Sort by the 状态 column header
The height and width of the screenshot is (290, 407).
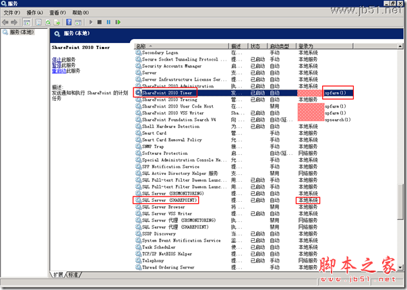coord(258,46)
